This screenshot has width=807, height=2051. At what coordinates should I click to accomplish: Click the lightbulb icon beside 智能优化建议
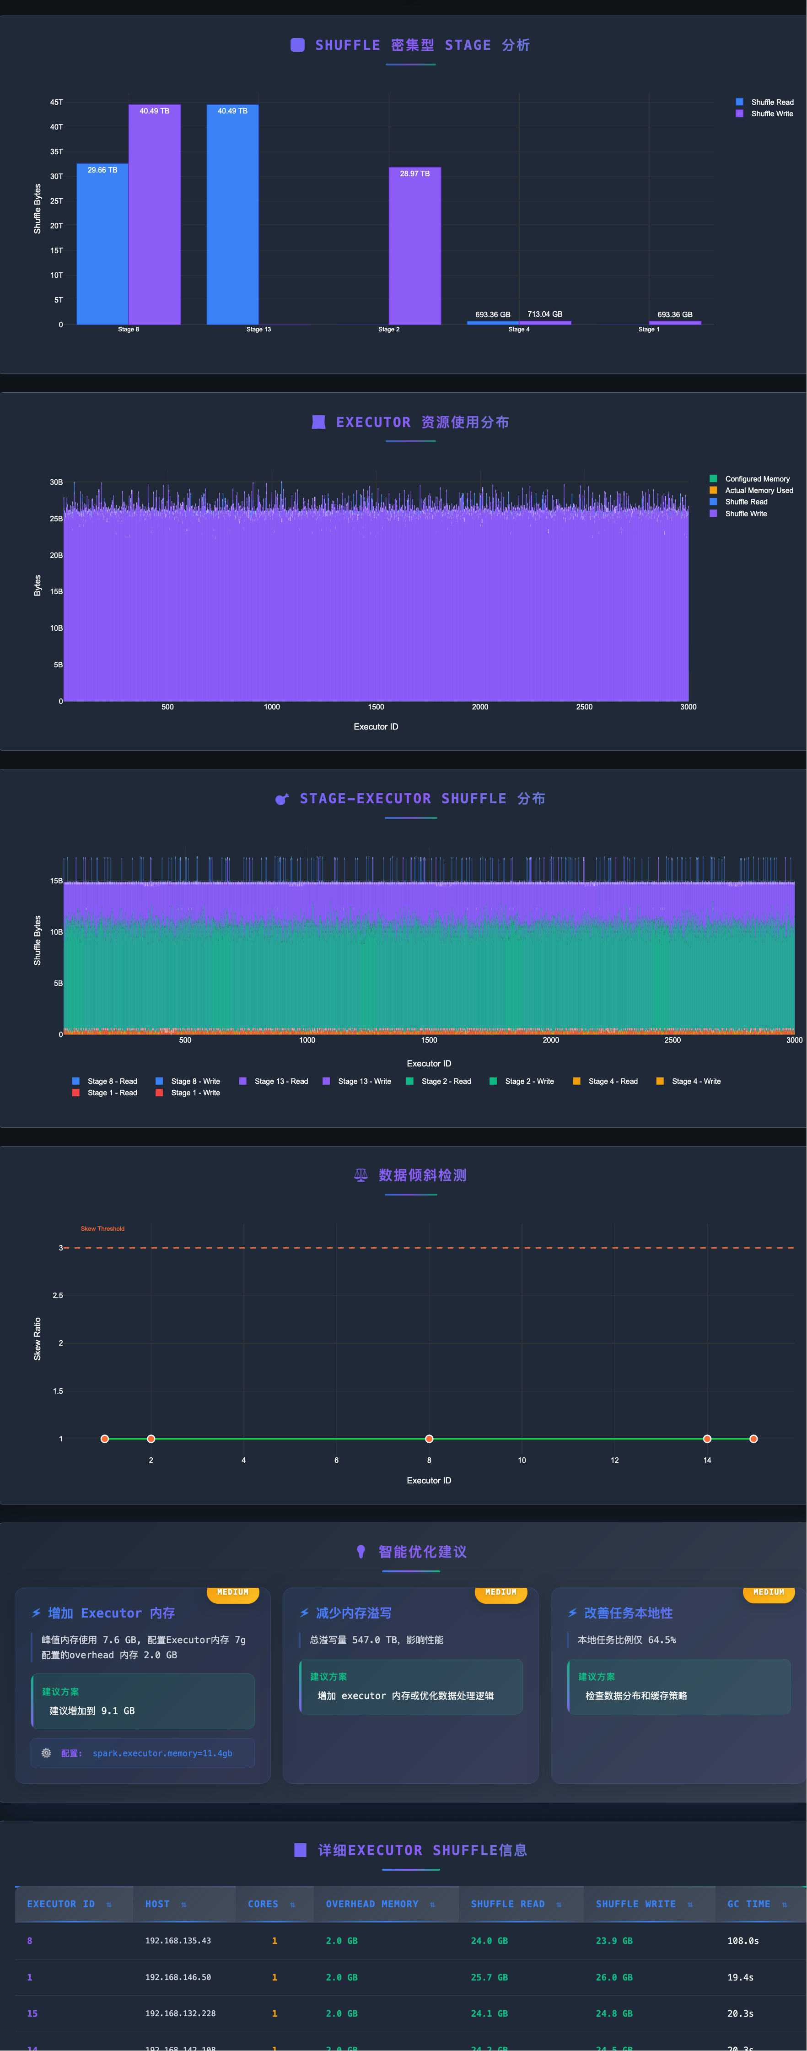[360, 1552]
